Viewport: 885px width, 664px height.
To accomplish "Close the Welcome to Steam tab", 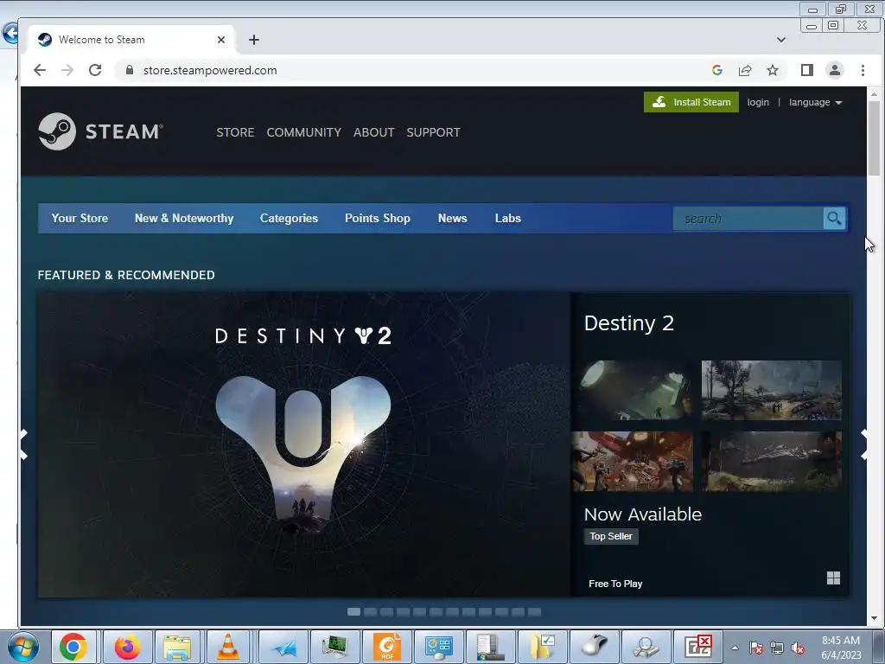I will coord(221,40).
